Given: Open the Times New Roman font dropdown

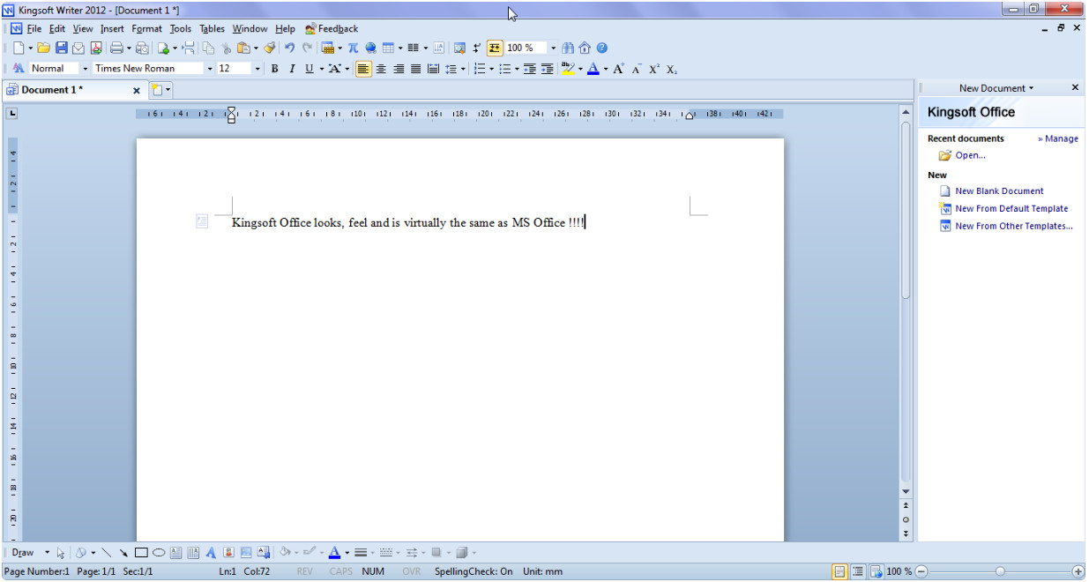Looking at the screenshot, I should point(210,68).
